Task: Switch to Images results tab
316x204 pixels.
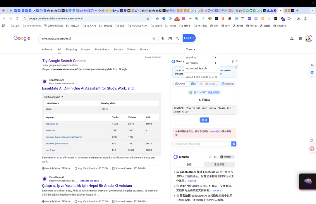Action: point(85,49)
